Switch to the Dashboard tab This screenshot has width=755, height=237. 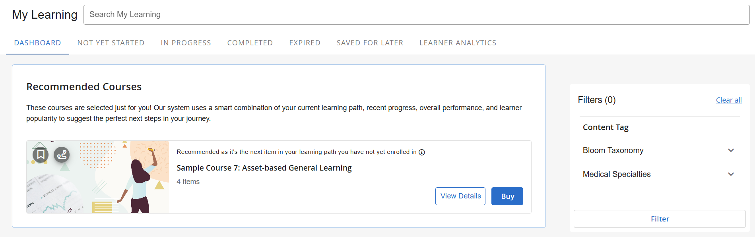[37, 43]
